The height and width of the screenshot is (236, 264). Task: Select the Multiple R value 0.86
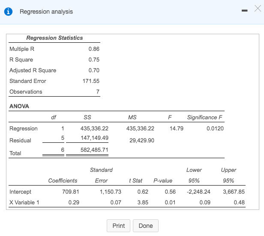click(94, 49)
